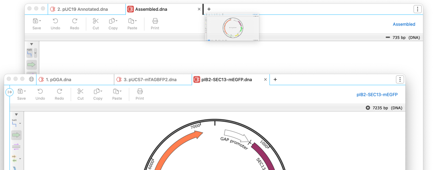Screen dimensions: 433x170
Task: Toggle green features arrow in pIB2-SEC13-mEGFP sidebar
Action: [16, 135]
